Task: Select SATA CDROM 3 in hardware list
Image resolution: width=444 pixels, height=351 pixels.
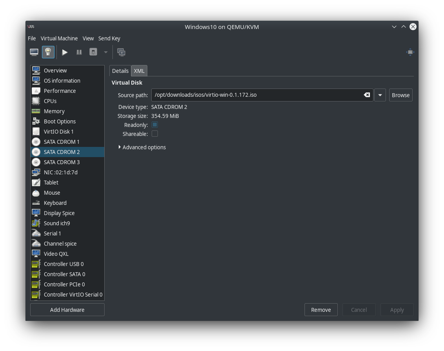Action: tap(62, 162)
